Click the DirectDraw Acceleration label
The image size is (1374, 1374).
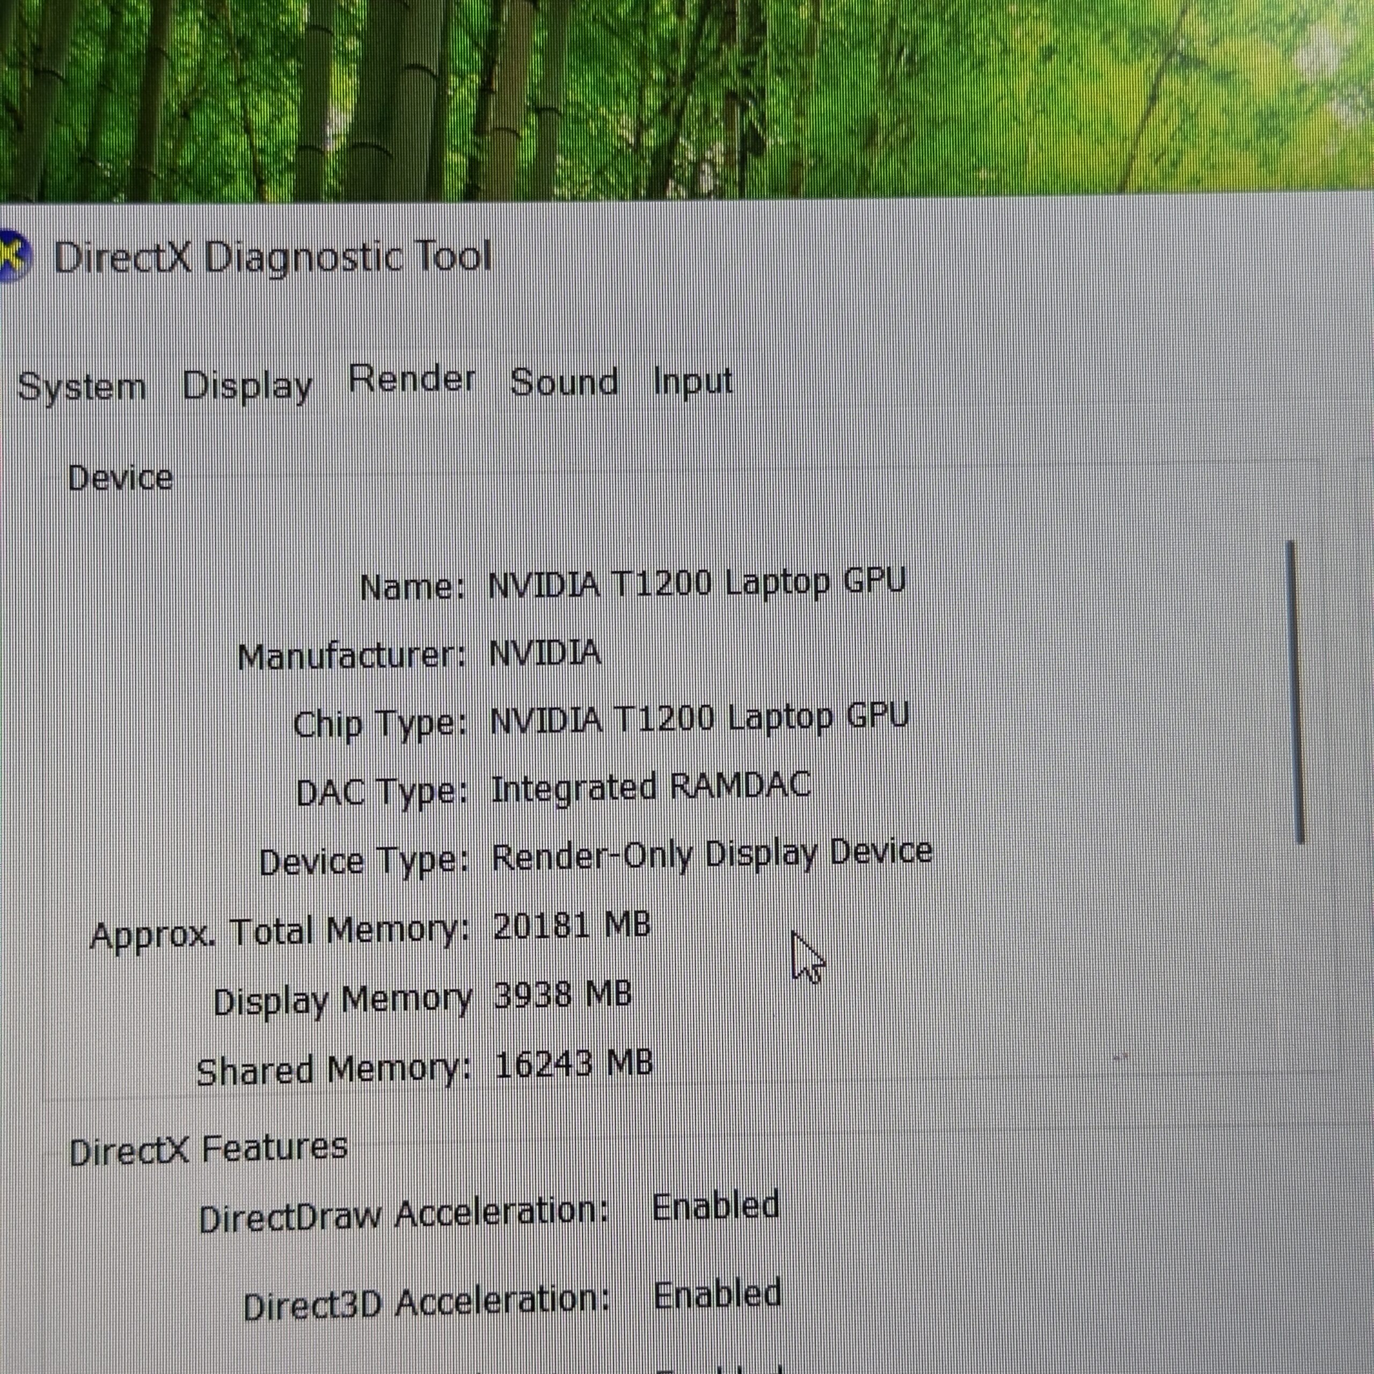[x=404, y=1215]
